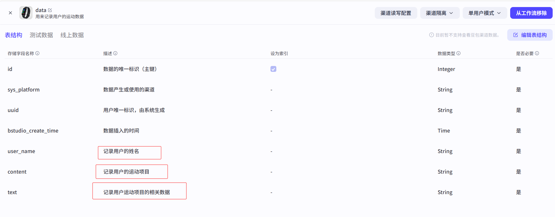The image size is (555, 217).
Task: Click description 数据的唯一标识（主键）
Action: point(131,69)
